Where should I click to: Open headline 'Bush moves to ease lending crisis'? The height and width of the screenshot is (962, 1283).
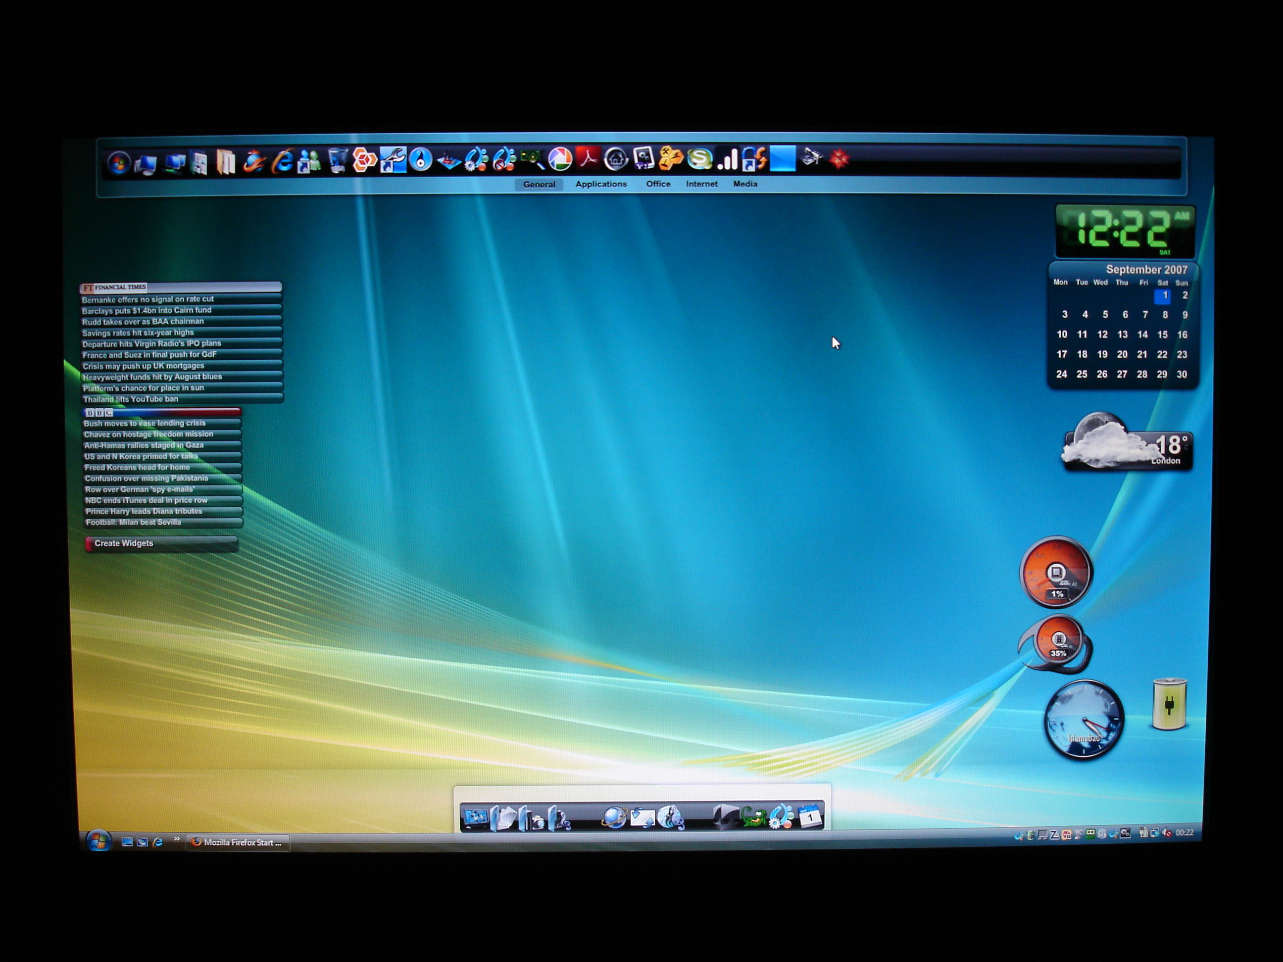coord(162,423)
